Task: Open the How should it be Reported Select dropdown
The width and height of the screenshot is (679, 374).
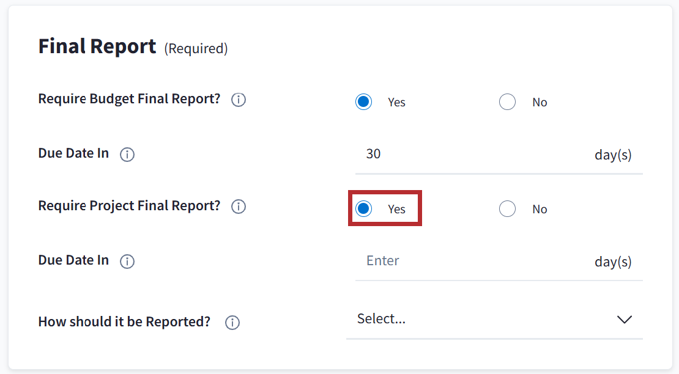Action: click(x=477, y=319)
